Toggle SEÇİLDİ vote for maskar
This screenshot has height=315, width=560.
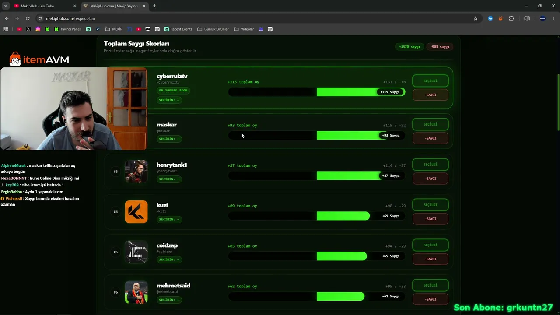pos(430,124)
